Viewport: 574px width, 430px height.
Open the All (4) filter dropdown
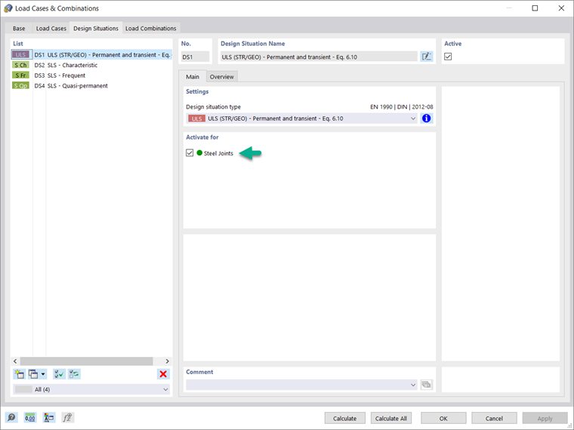click(91, 389)
